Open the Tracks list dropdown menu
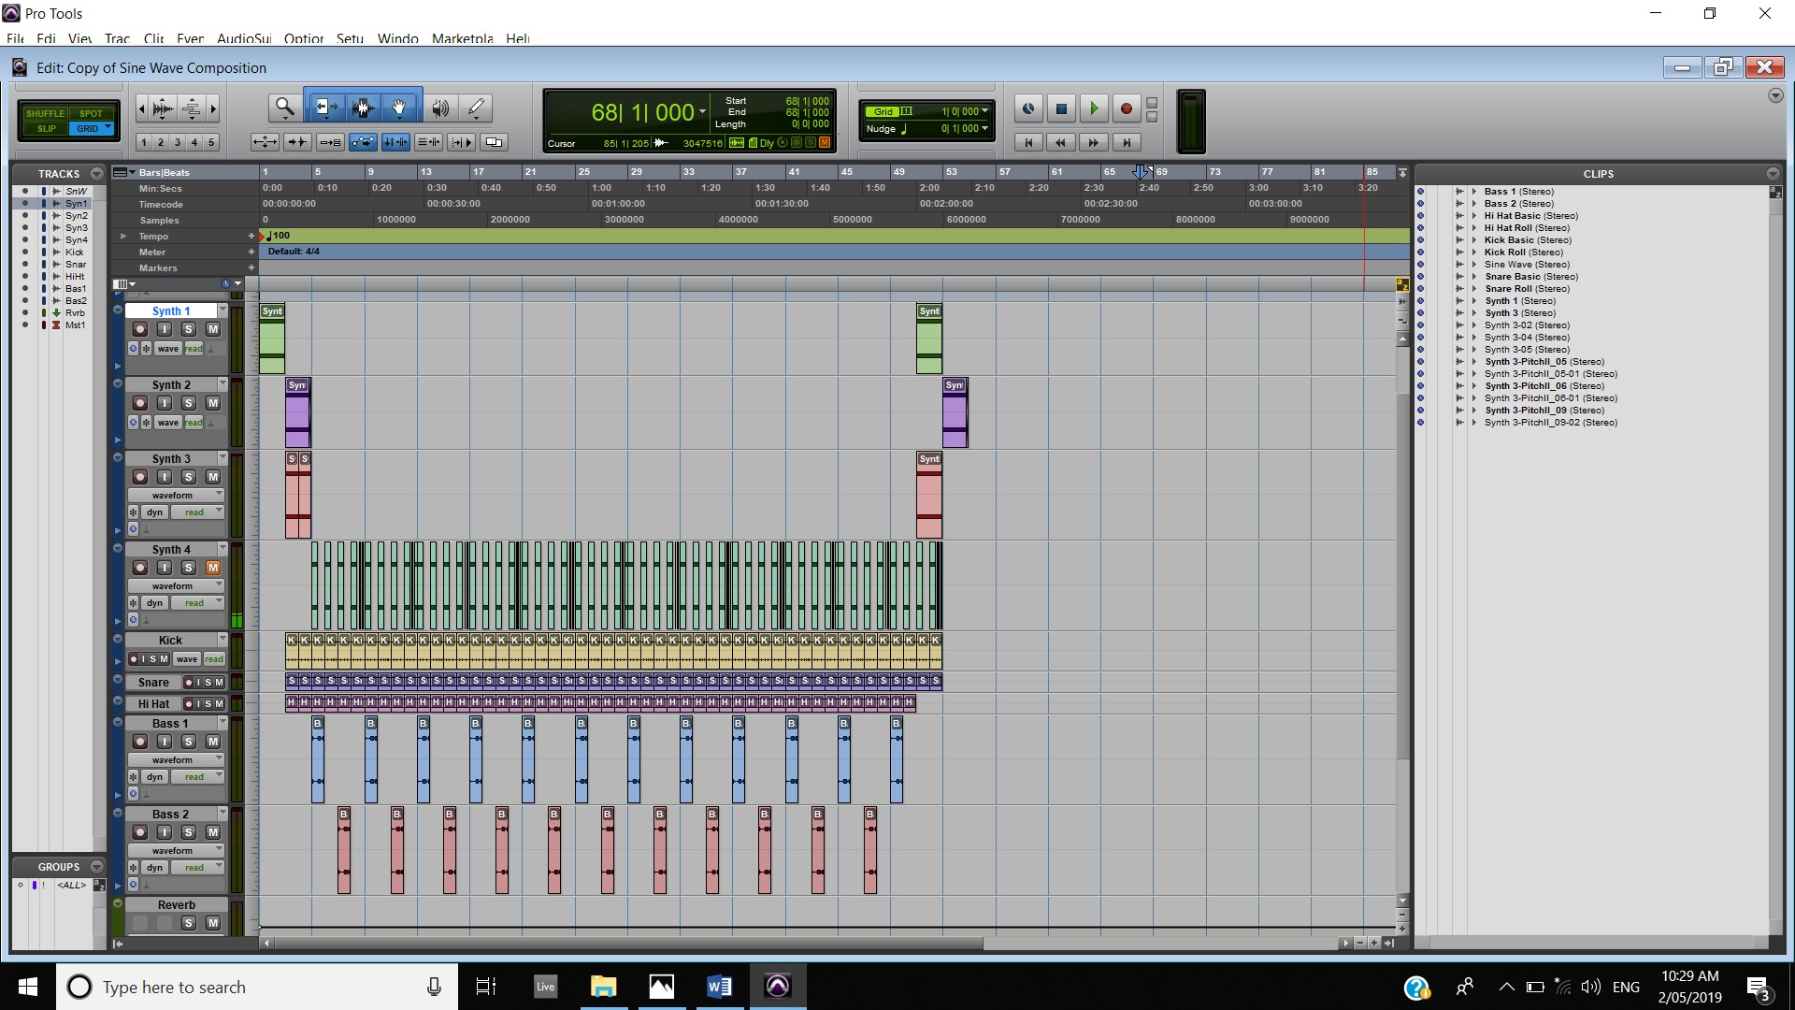The width and height of the screenshot is (1795, 1010). (96, 174)
